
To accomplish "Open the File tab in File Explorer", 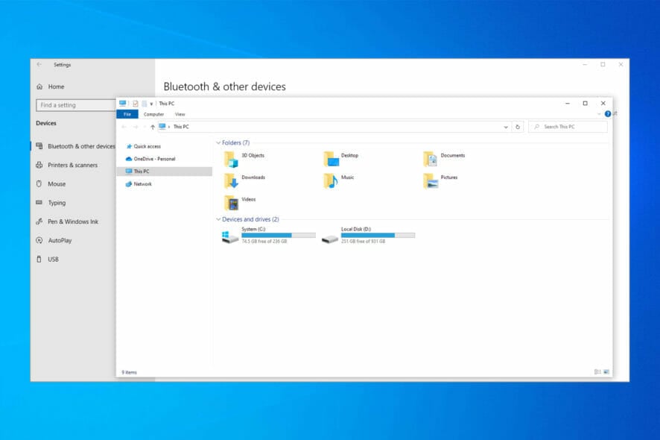I will (x=127, y=114).
